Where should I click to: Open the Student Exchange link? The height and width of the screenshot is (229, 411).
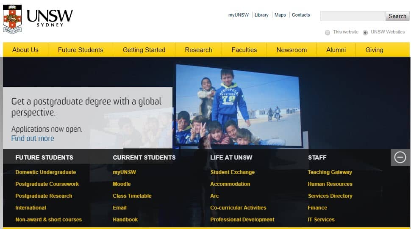click(233, 172)
